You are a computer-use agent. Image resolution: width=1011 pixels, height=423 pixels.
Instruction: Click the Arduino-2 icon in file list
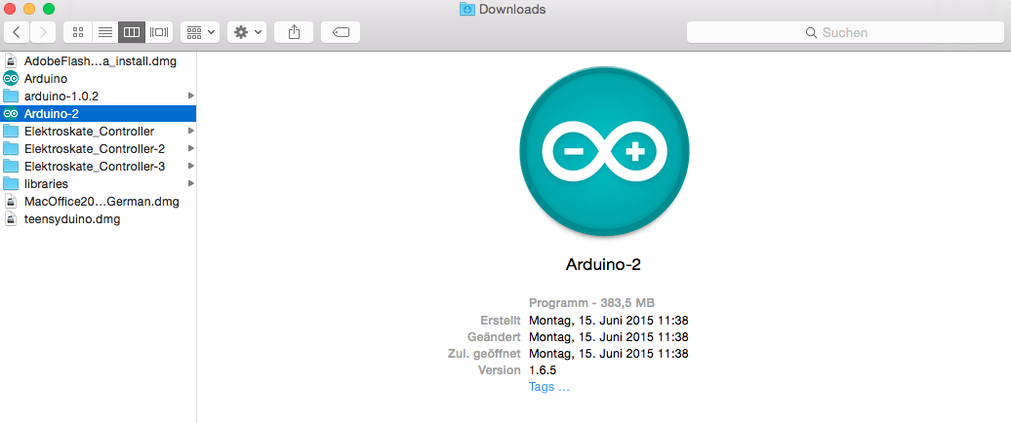[x=11, y=113]
